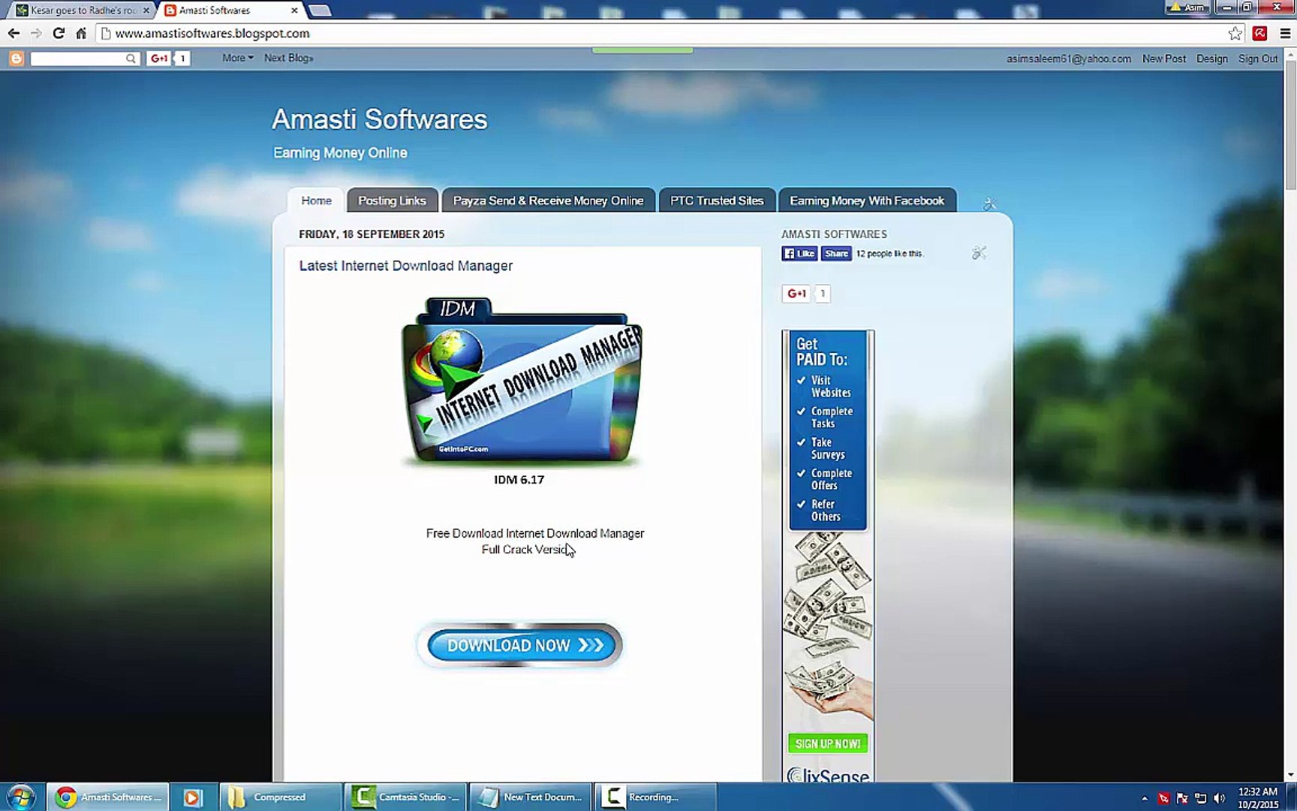Click the New Post link
Screen dimensions: 1297x811
tap(1164, 59)
